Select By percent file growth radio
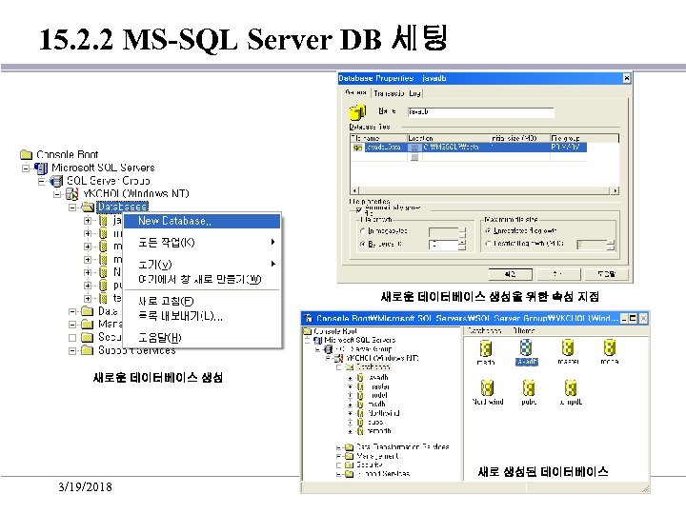686x514 pixels. tap(362, 244)
